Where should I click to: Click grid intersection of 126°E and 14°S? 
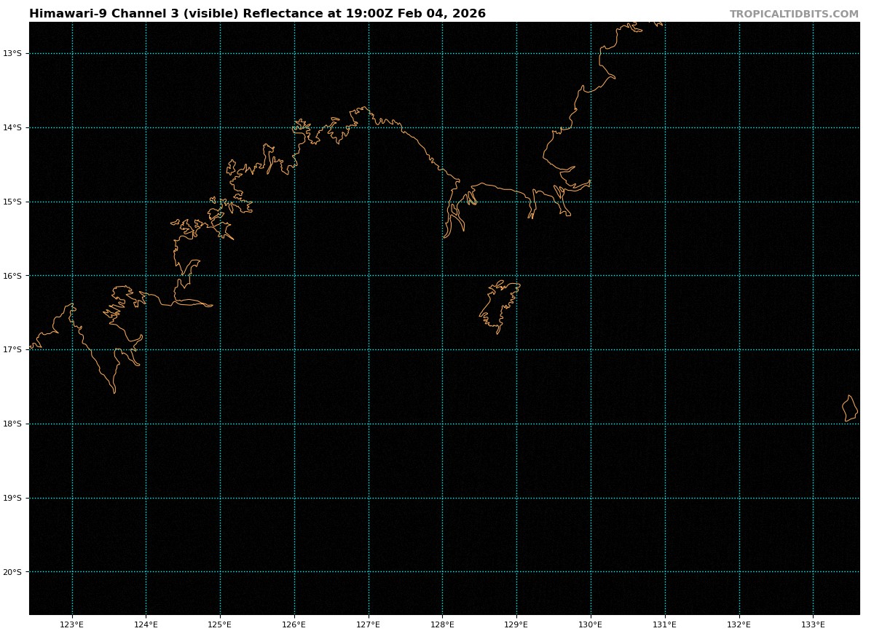click(x=294, y=127)
